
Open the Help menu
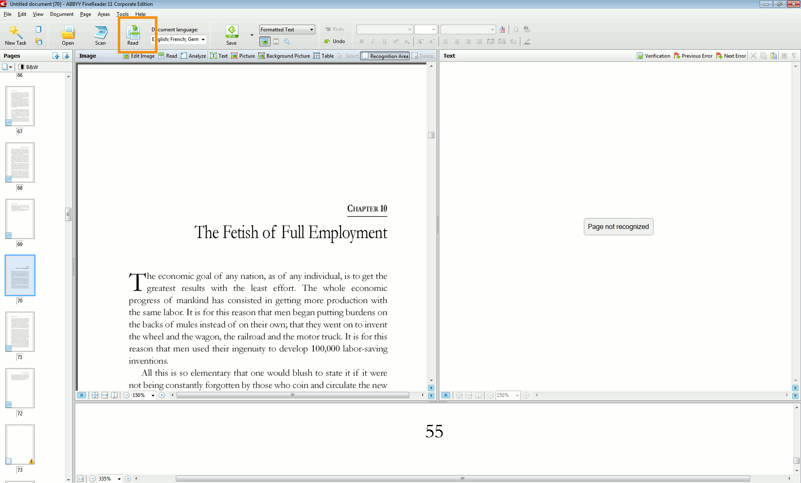tap(140, 14)
